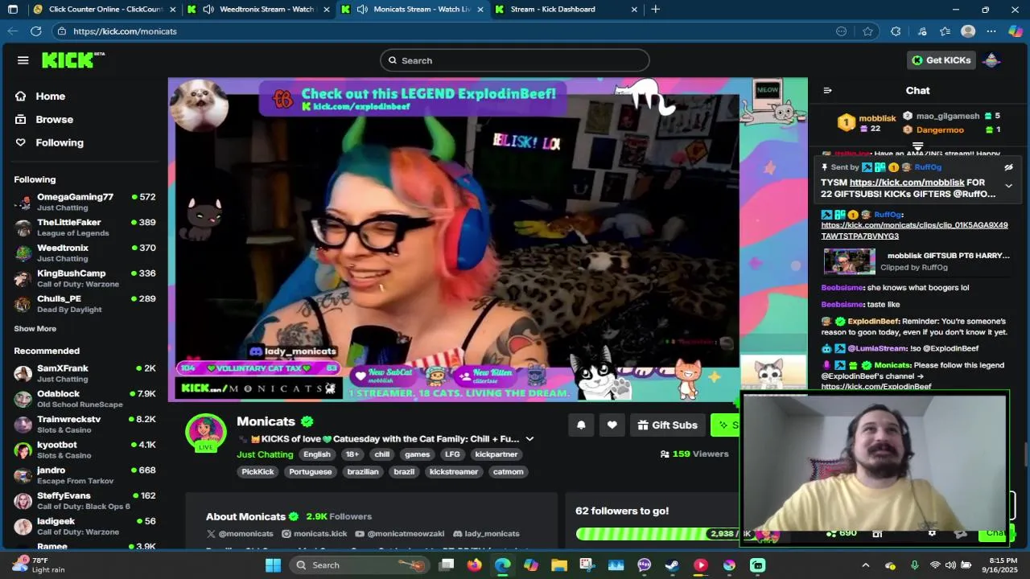
Task: Expand the gift leaderboard handle
Action: (917, 146)
